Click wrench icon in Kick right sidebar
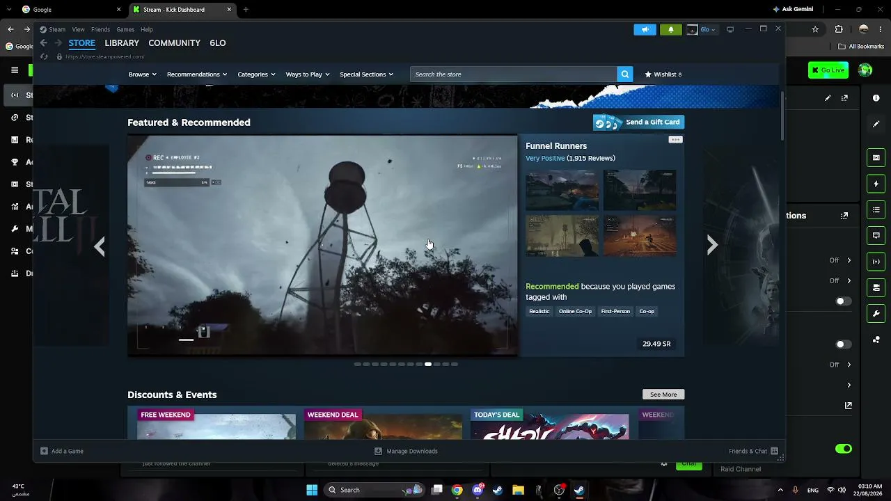 pos(876,313)
